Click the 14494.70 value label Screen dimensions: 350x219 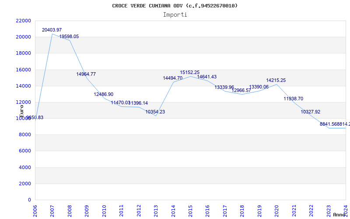(173, 78)
